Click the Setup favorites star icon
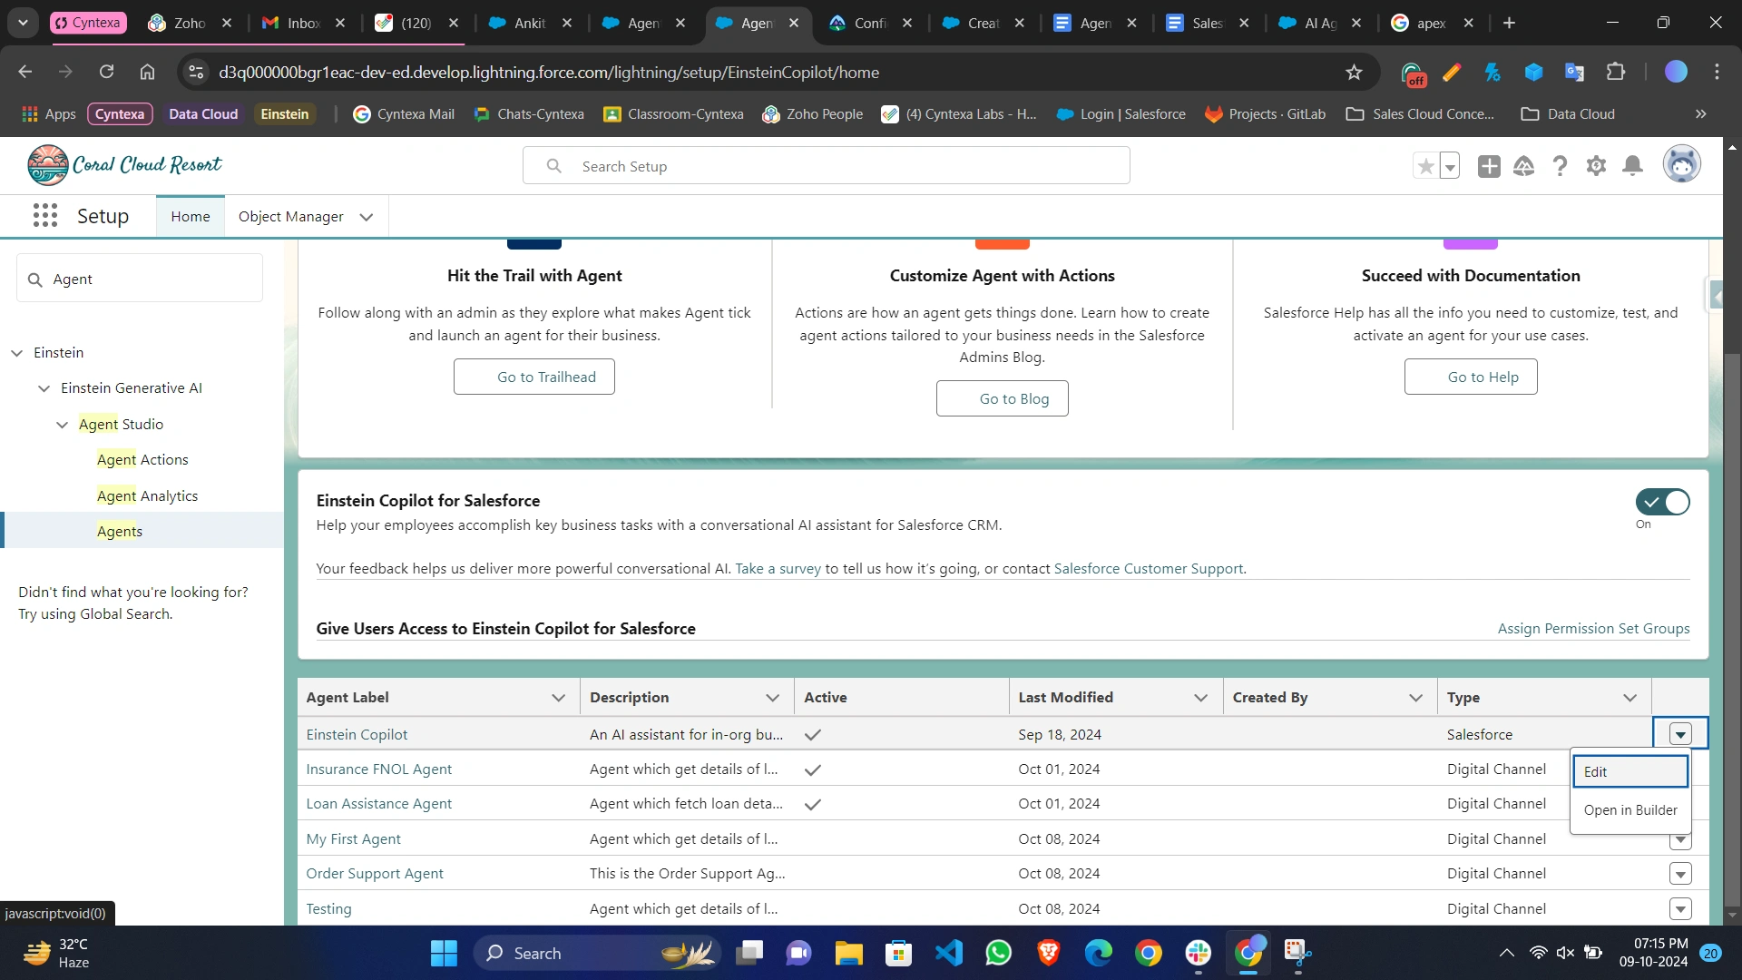The height and width of the screenshot is (980, 1742). 1425,166
